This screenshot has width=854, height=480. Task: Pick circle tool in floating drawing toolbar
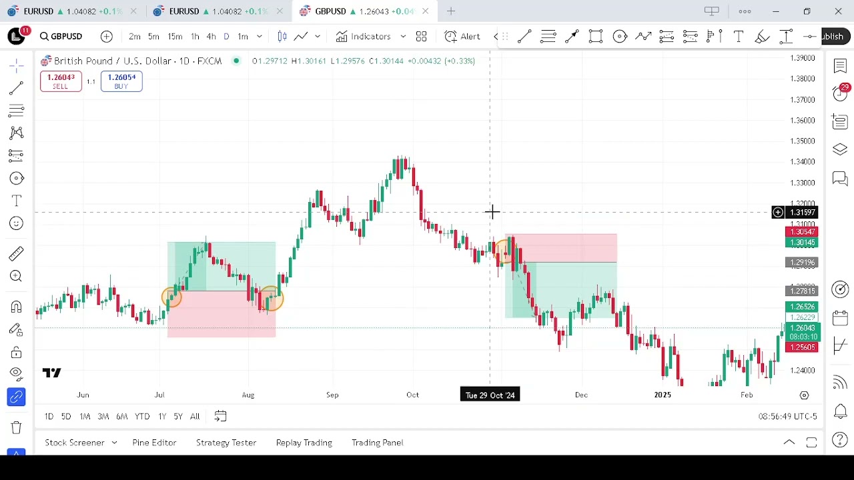tap(620, 37)
